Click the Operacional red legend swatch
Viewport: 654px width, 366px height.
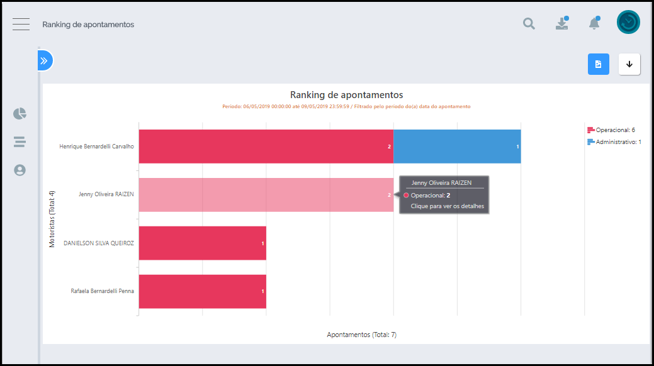click(x=590, y=130)
